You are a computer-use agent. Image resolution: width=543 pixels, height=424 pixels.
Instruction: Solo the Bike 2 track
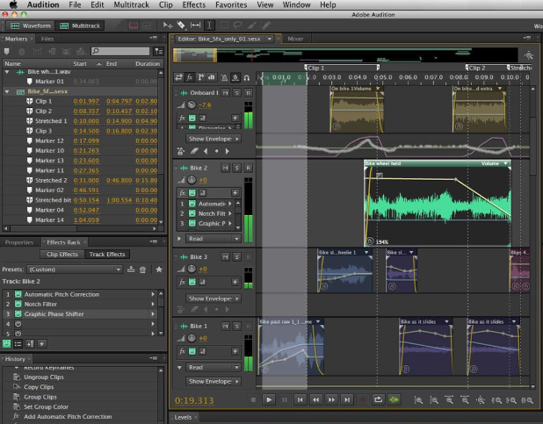point(237,168)
